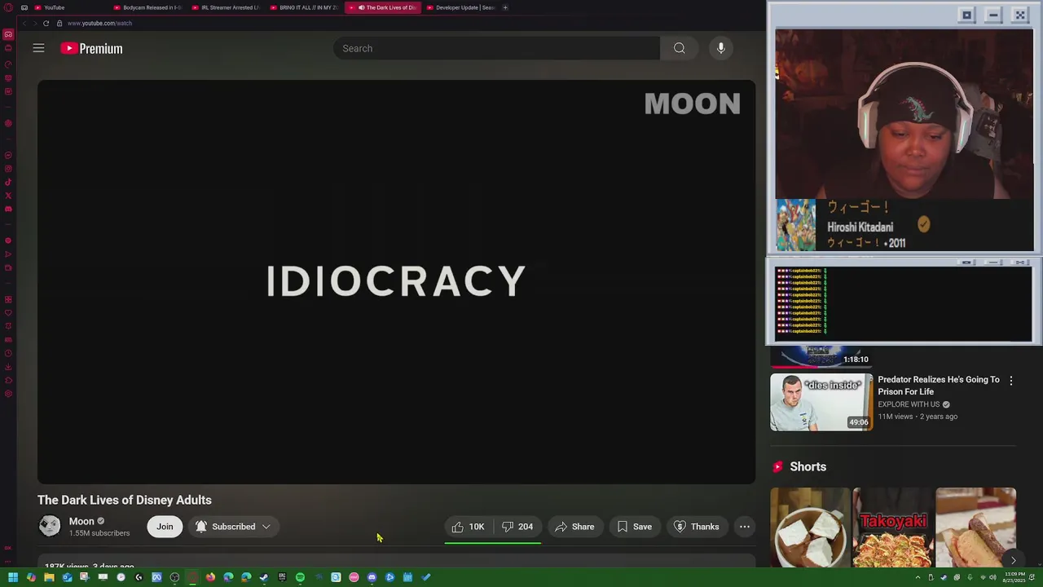Dislike the video showing 204
1043x587 pixels.
[x=517, y=527]
